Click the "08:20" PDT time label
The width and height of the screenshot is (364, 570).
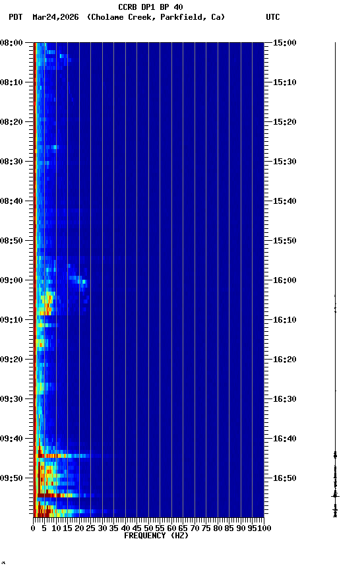[11, 122]
